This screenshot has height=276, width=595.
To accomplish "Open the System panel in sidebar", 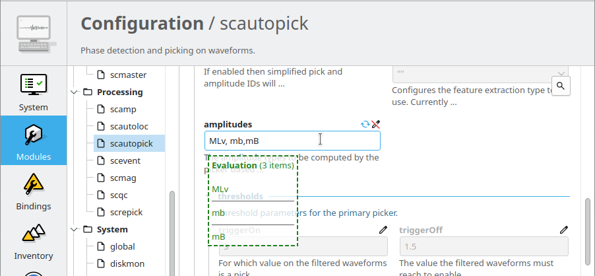I will pos(34,92).
